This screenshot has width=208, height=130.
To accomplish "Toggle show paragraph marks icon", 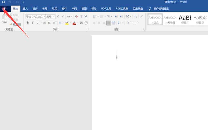I will pos(141,17).
